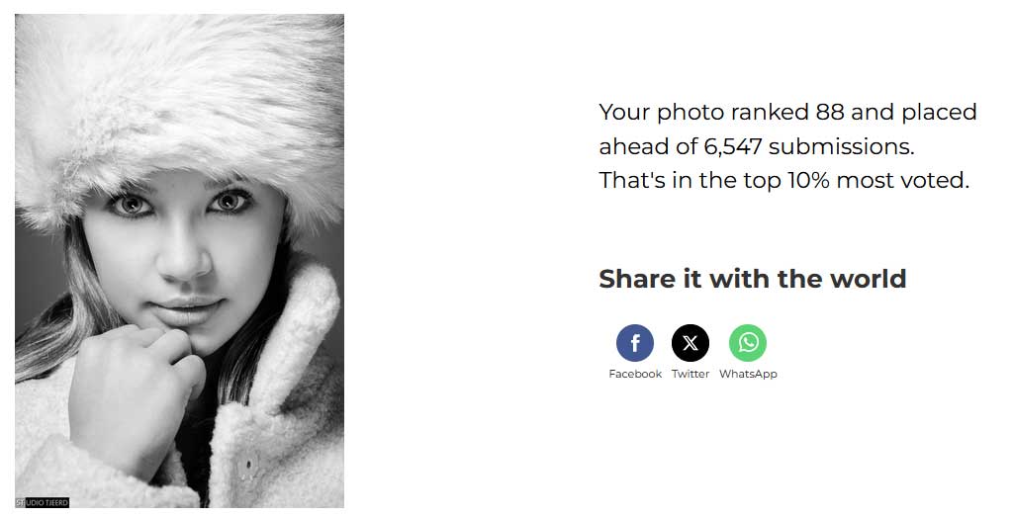Screen dimensions: 1013x518
Task: Click the 6,547 submissions count
Action: 733,146
